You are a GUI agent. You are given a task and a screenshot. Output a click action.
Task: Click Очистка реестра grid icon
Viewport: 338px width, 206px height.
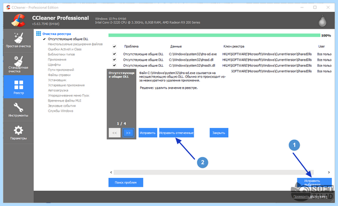[x=38, y=34]
